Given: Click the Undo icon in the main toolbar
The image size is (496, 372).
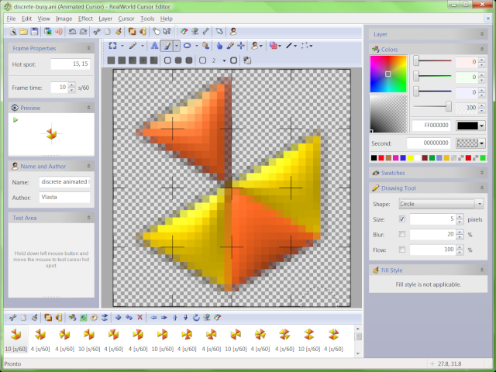Looking at the screenshot, I should [x=71, y=32].
